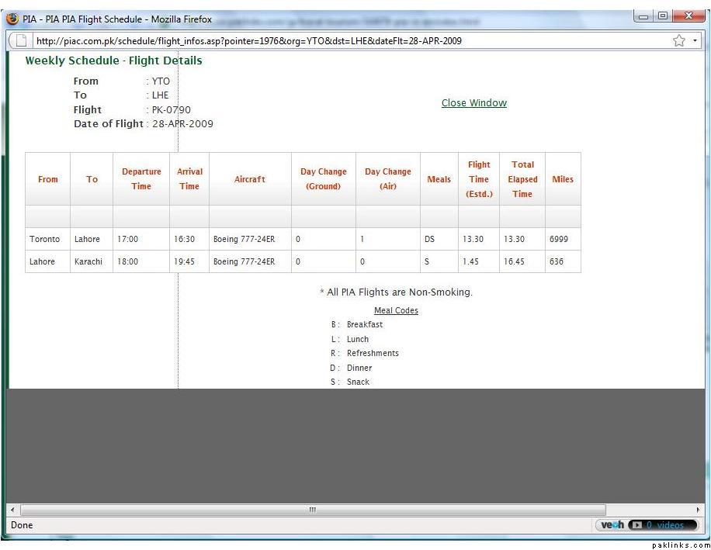Image resolution: width=711 pixels, height=550 pixels.
Task: Click the horizontal scrollbar thumb
Action: pyautogui.click(x=312, y=510)
